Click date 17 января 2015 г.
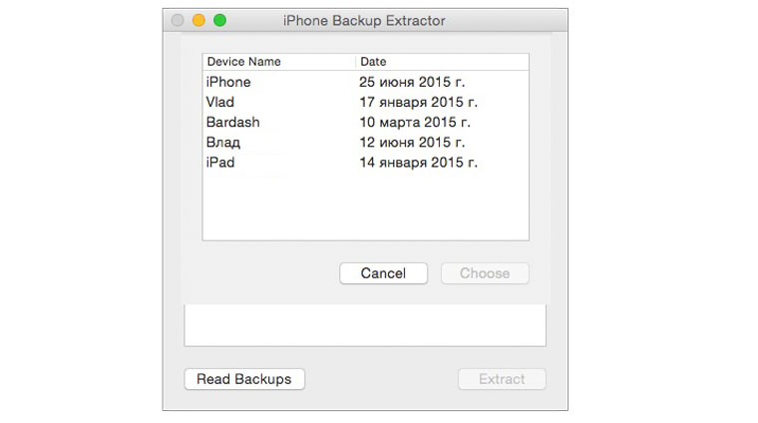This screenshot has height=423, width=758. click(x=419, y=102)
